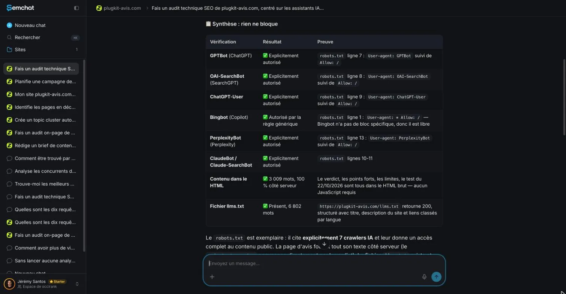Click the 'Résultat' column header

tap(272, 42)
